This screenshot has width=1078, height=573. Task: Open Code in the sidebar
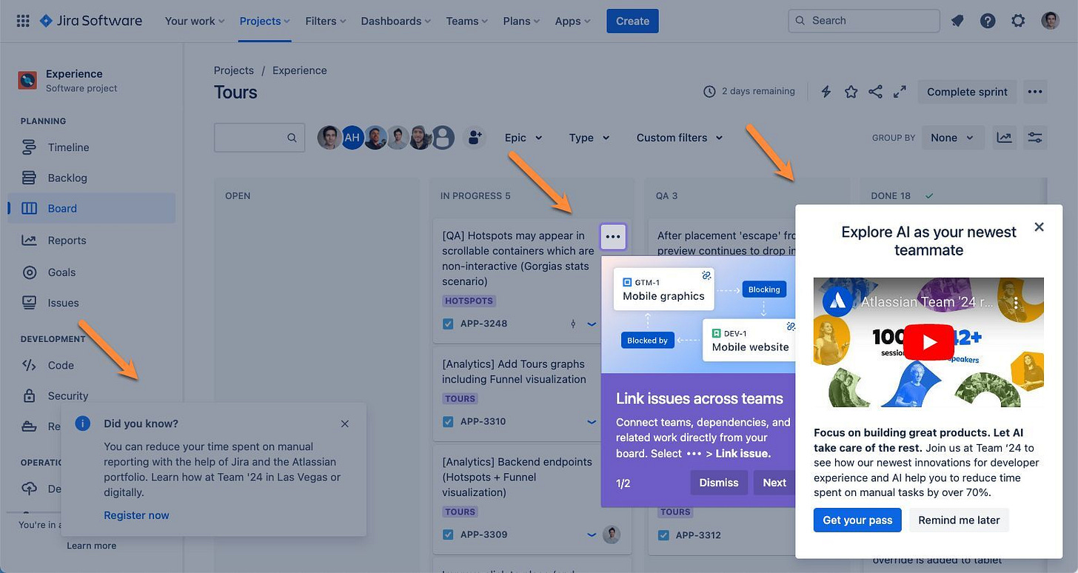[91, 365]
